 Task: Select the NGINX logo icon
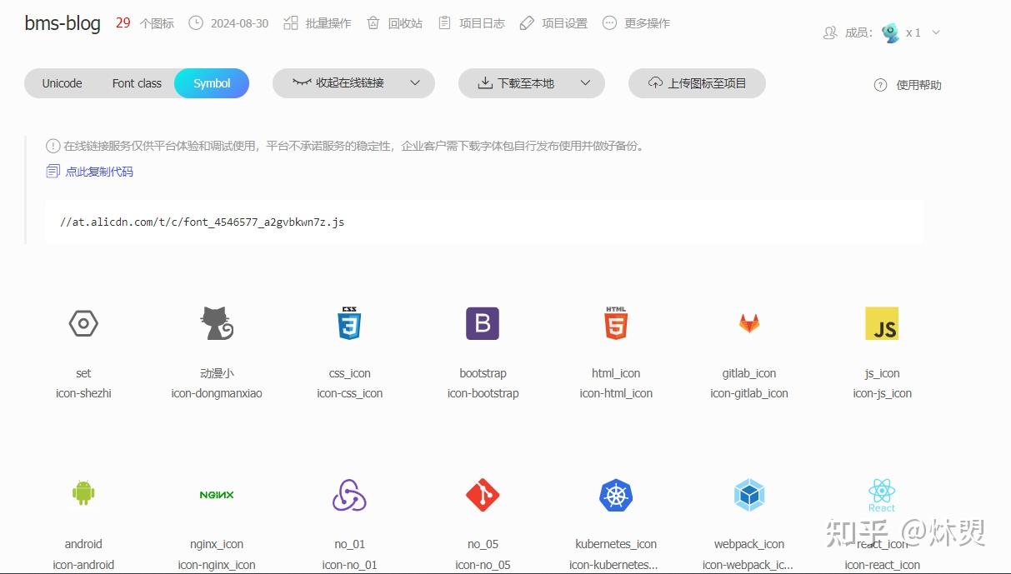tap(217, 495)
